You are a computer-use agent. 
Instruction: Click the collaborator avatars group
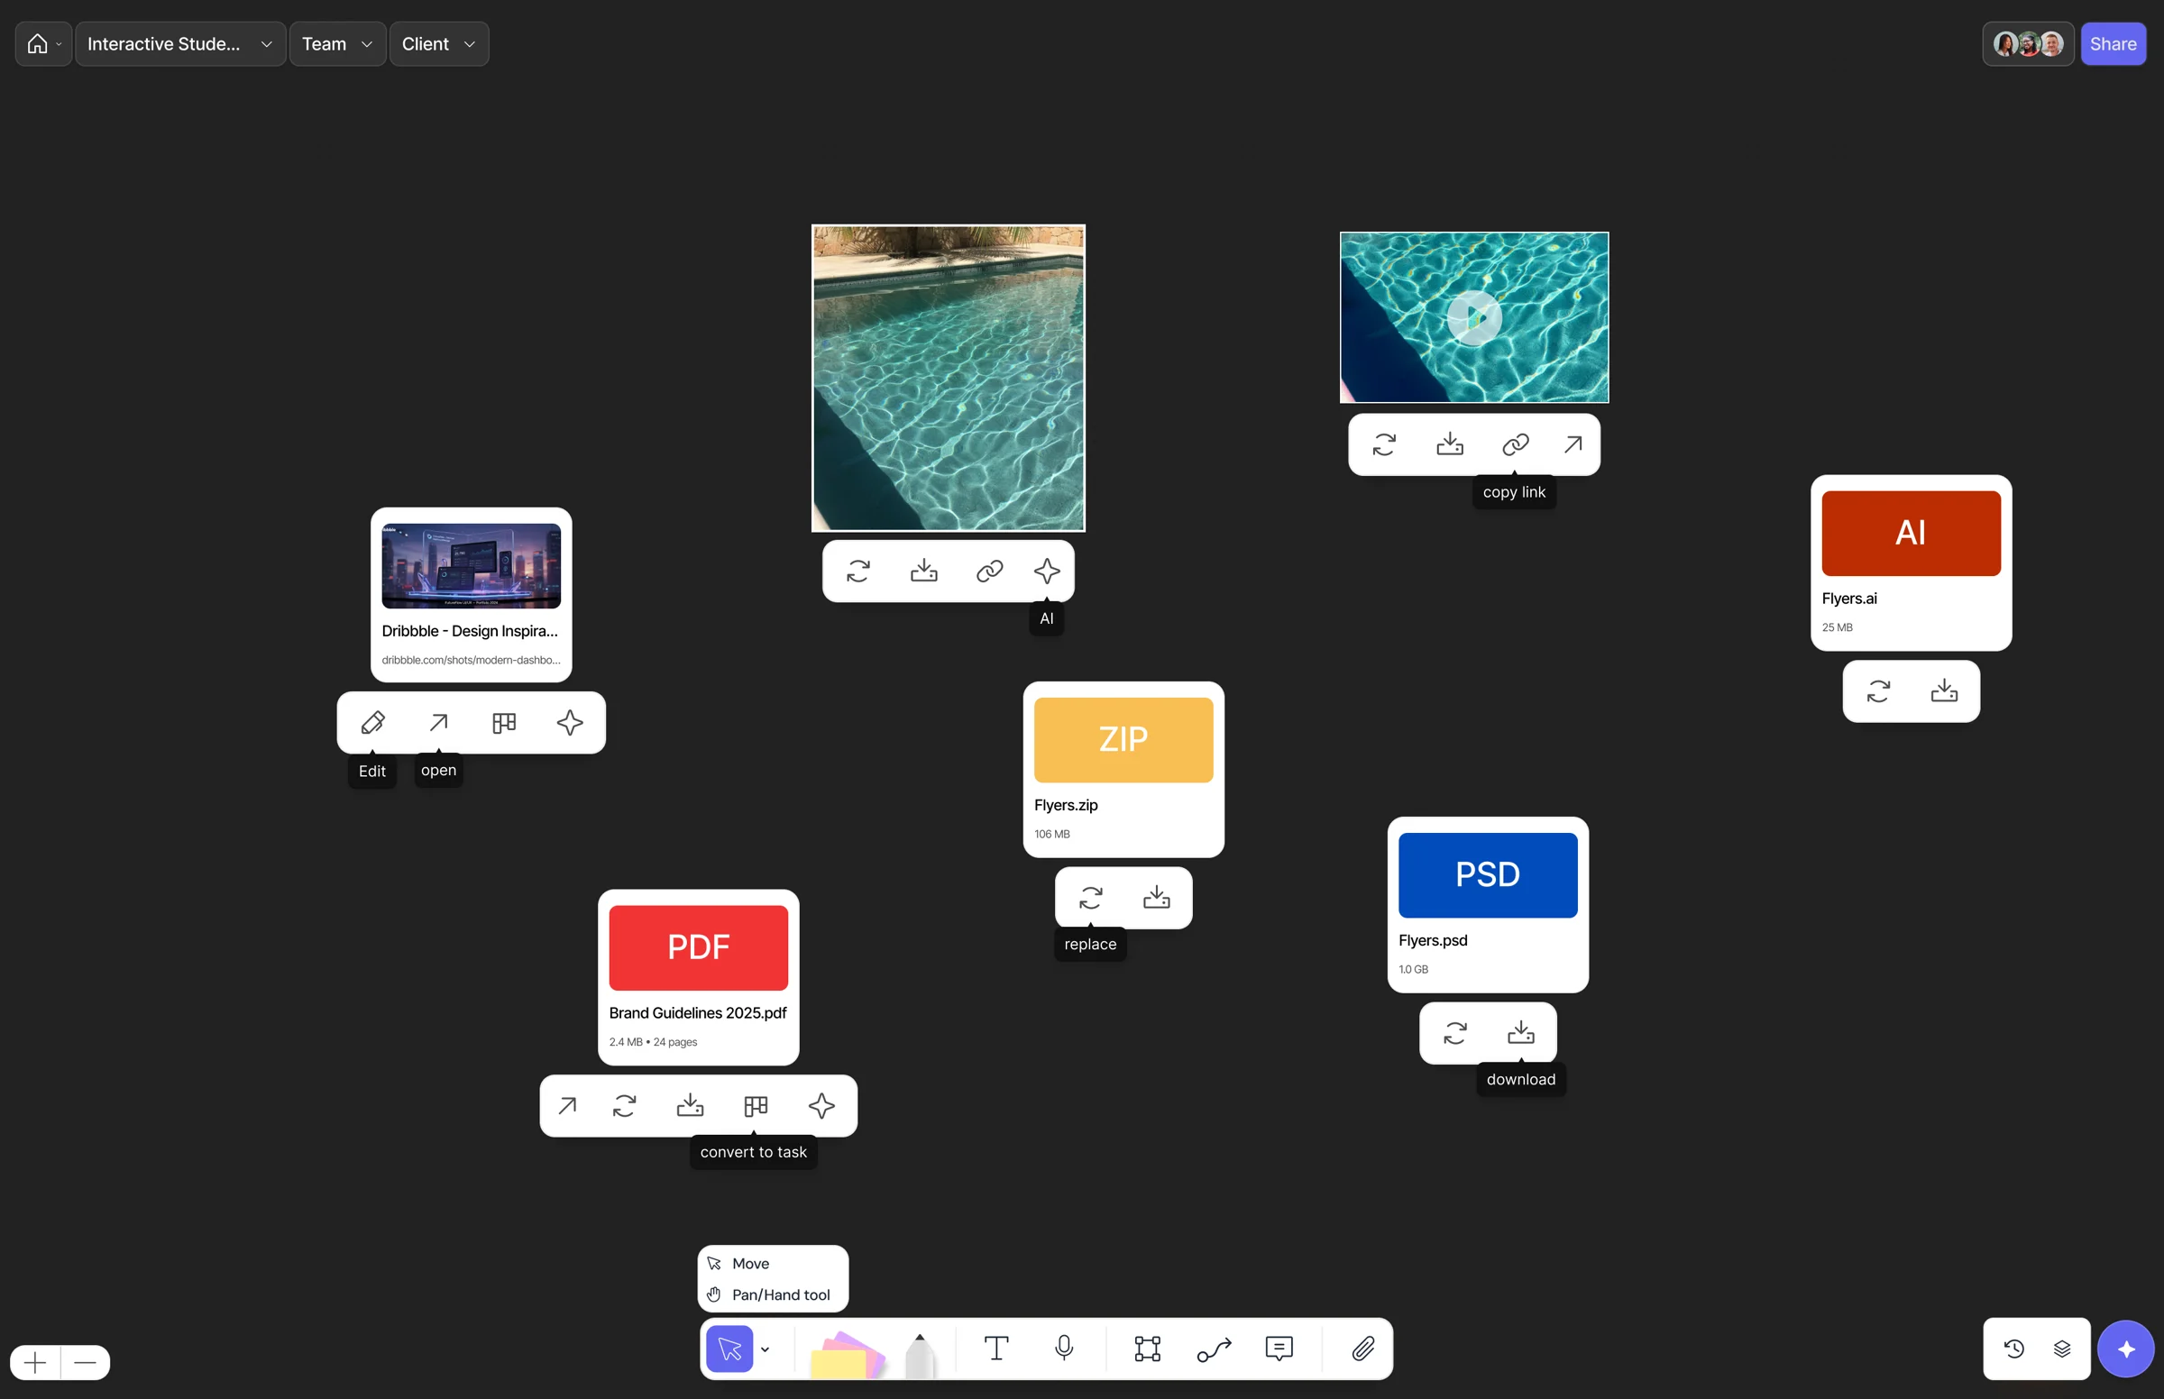pos(2028,43)
